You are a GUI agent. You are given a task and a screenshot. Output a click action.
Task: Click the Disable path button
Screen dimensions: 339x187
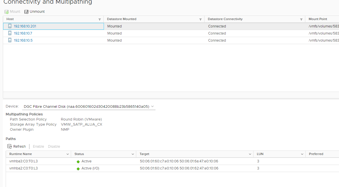point(54,146)
